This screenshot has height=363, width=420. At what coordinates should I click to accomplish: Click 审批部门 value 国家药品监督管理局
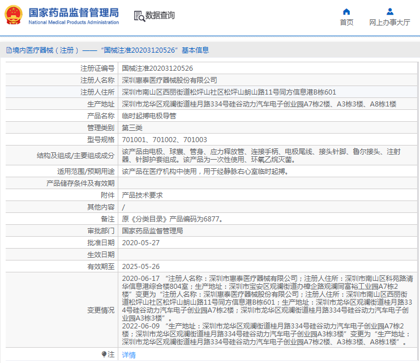[x=152, y=230]
